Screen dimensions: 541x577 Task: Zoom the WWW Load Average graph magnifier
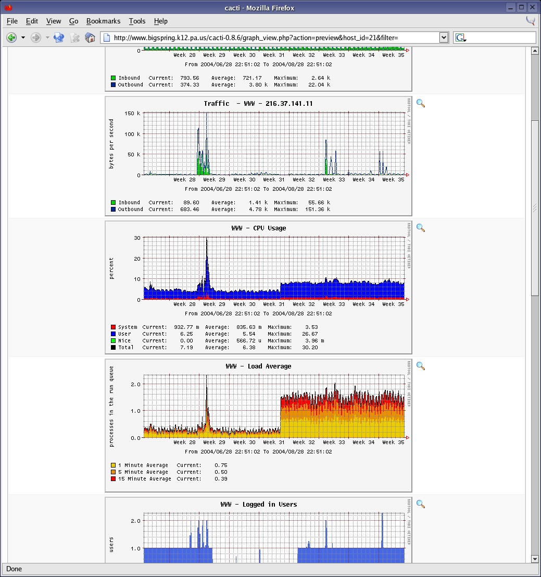point(421,366)
